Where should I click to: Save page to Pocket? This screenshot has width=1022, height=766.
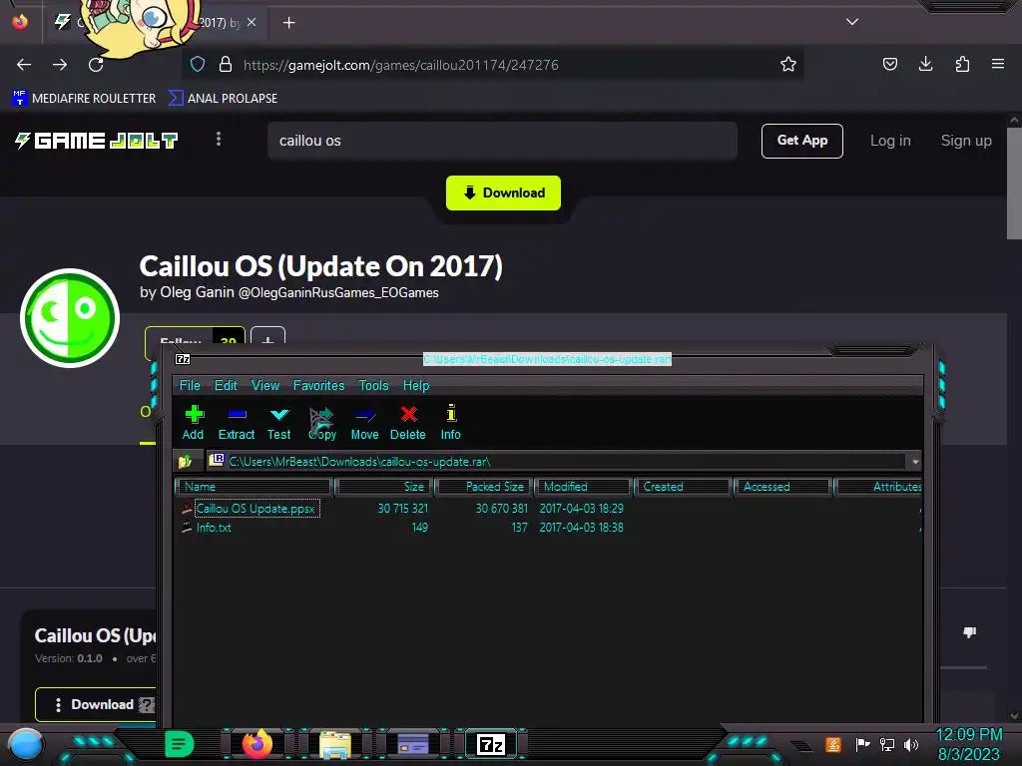point(889,64)
